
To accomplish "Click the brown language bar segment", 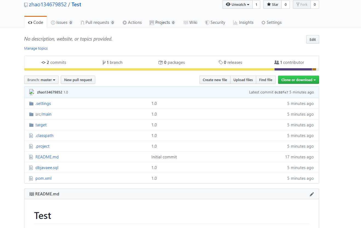I will click(314, 69).
